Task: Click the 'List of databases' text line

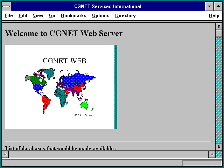Action: tap(61, 148)
